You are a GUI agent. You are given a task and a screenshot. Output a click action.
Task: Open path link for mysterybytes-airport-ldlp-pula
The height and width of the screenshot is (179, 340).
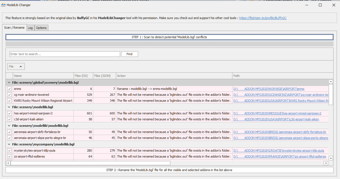(x=279, y=150)
